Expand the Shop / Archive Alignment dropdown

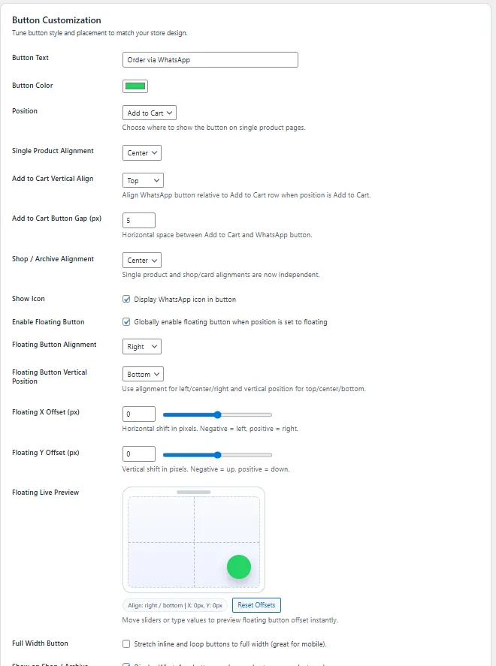coord(142,260)
